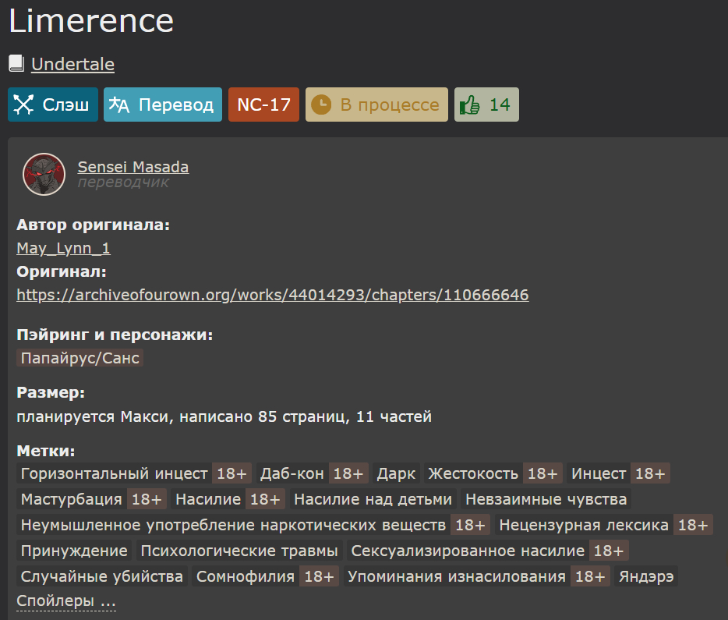Click the Случайные убийства tag
728x620 pixels.
[102, 576]
